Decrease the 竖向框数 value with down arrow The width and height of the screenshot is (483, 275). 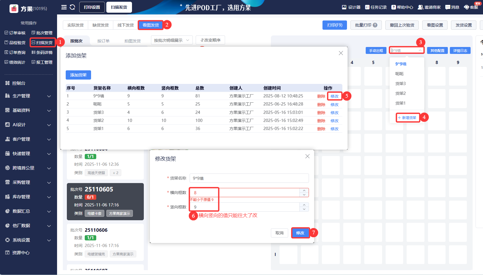point(304,209)
